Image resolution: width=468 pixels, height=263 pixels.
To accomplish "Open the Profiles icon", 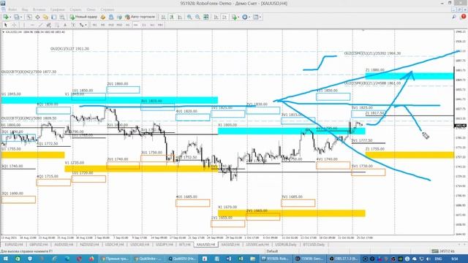I will tap(16, 18).
